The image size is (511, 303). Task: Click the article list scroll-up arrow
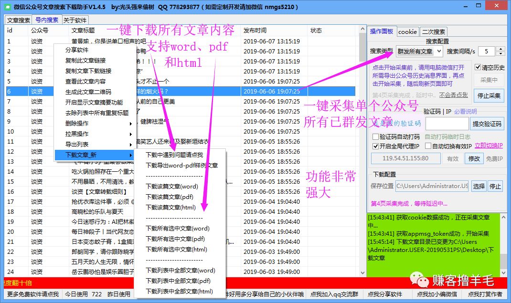tap(363, 29)
